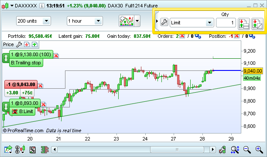
Task: Open the instrument dropdown arrow beside DAXXXXX
Action: 12,6
